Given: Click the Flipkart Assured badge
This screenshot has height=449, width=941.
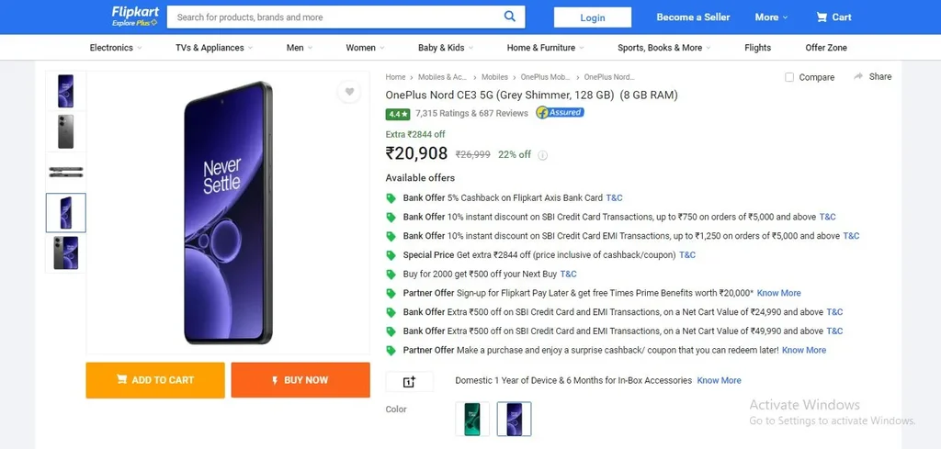Looking at the screenshot, I should (560, 113).
